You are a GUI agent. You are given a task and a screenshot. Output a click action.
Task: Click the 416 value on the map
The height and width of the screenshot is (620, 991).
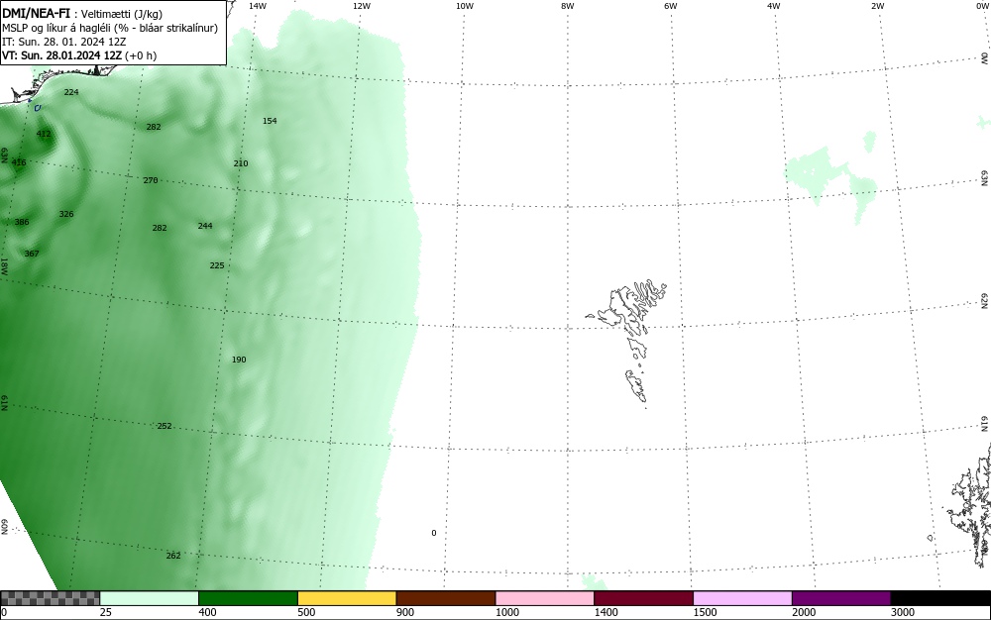19,162
